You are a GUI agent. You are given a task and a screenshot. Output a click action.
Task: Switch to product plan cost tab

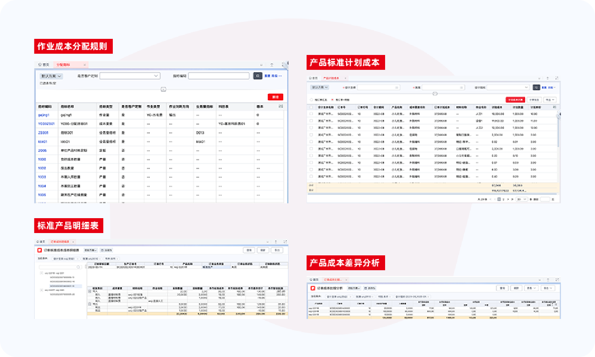click(331, 78)
